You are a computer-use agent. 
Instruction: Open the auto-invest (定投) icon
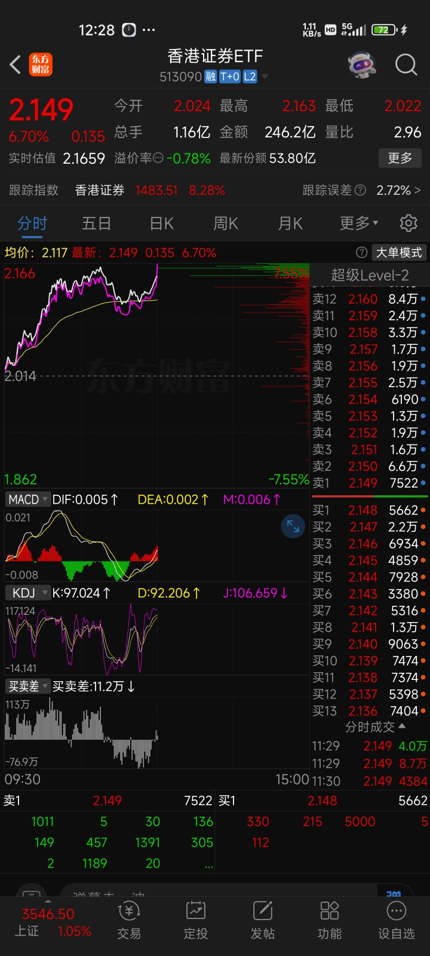point(196,921)
